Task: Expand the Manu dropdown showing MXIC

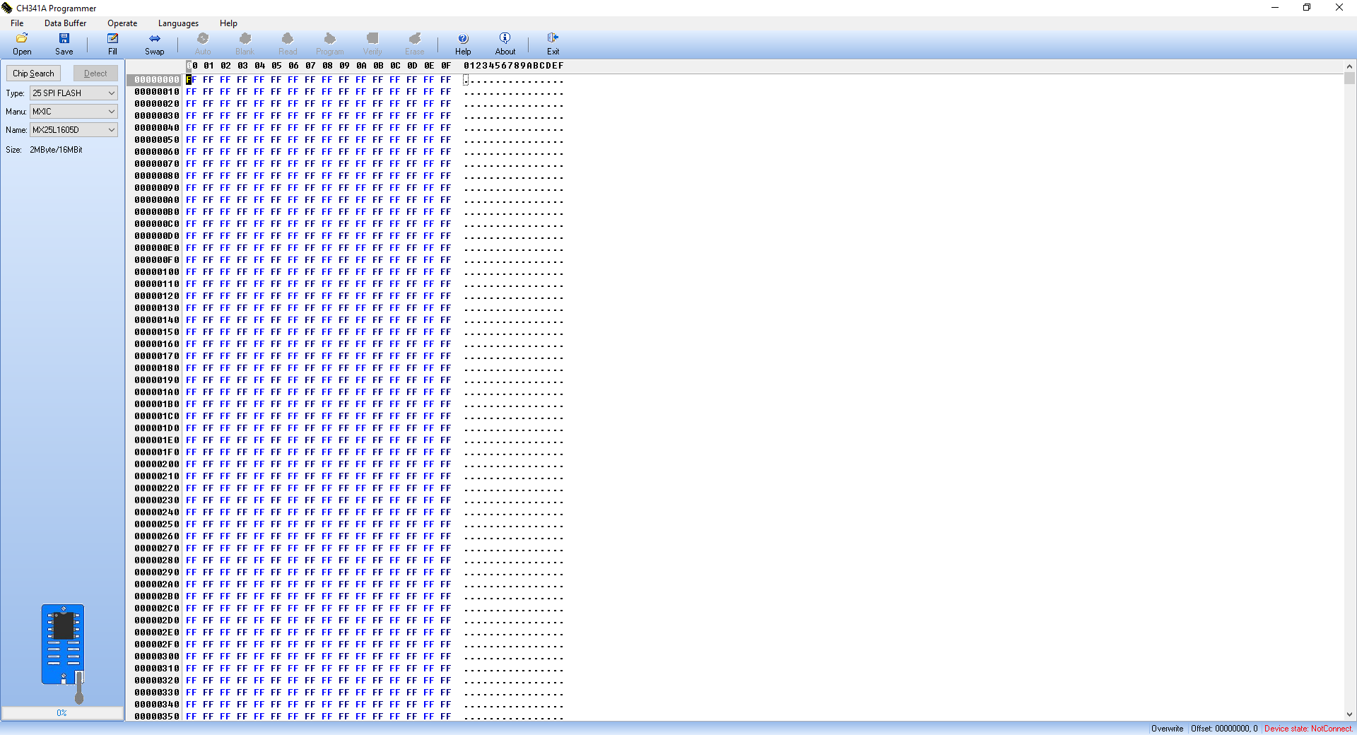Action: [74, 112]
